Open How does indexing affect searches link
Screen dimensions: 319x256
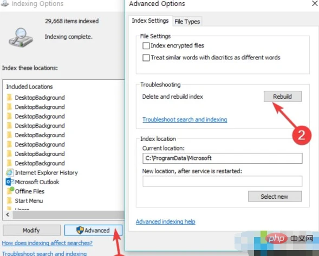pyautogui.click(x=47, y=243)
